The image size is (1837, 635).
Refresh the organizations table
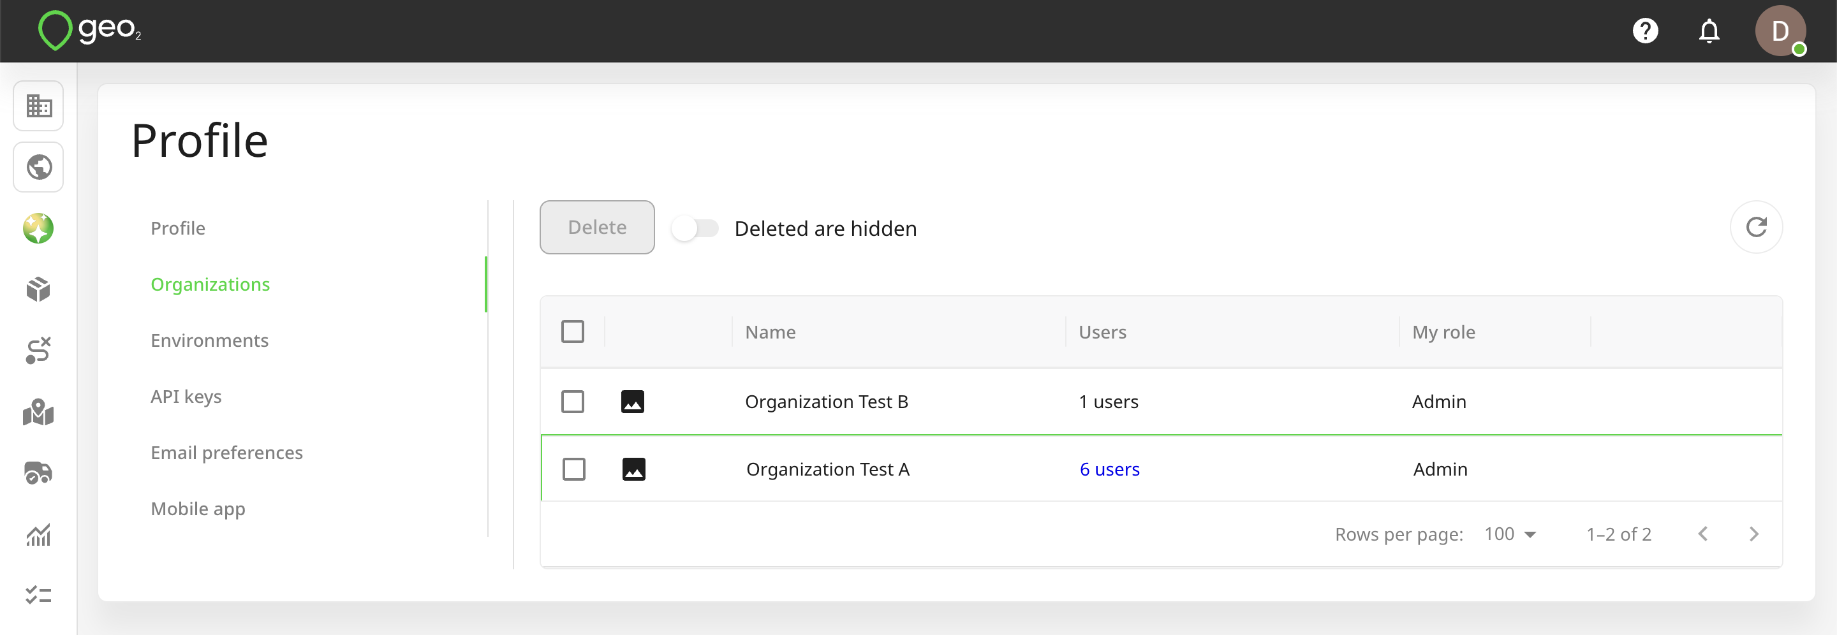(x=1757, y=228)
